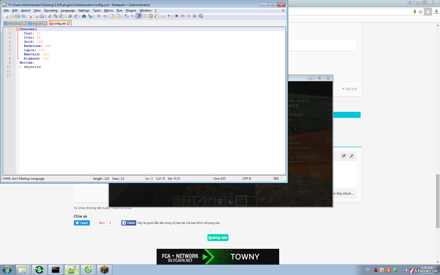Open the Plugins menu
This screenshot has height=275, width=440.
pyautogui.click(x=131, y=10)
